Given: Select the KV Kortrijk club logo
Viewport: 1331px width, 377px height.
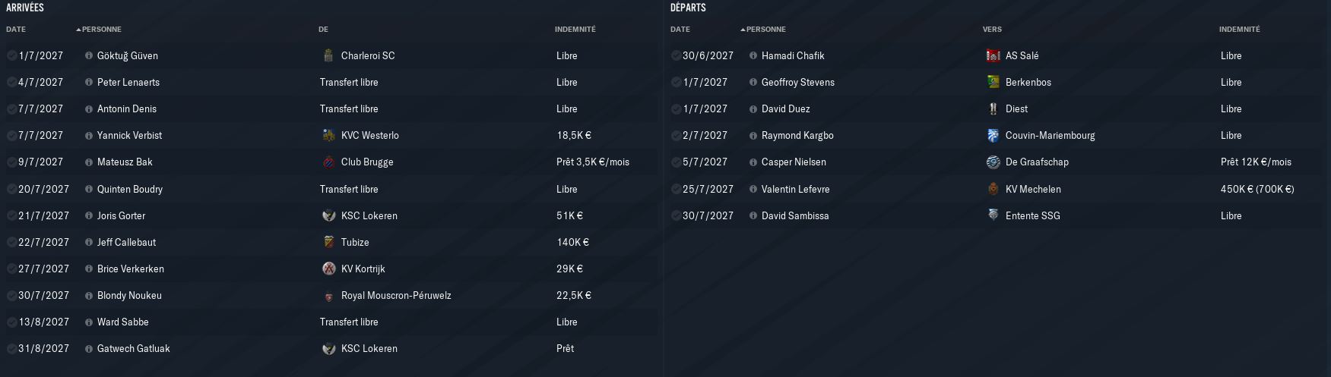Looking at the screenshot, I should point(328,269).
